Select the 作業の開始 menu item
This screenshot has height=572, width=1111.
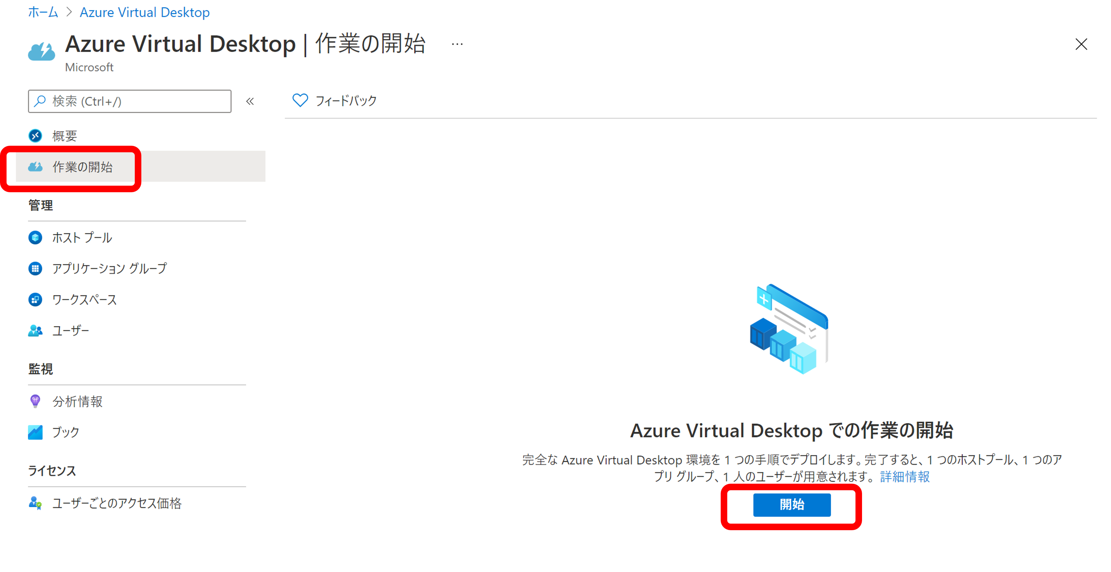click(x=82, y=167)
